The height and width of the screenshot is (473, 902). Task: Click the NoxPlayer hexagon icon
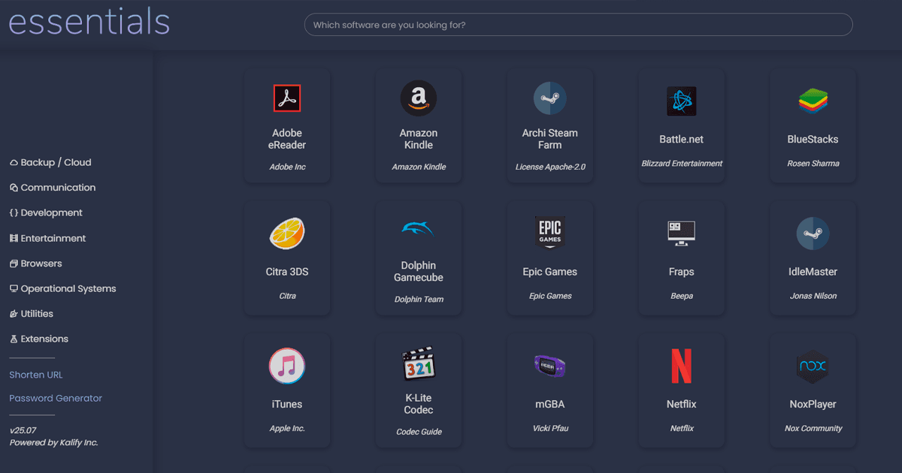(813, 366)
